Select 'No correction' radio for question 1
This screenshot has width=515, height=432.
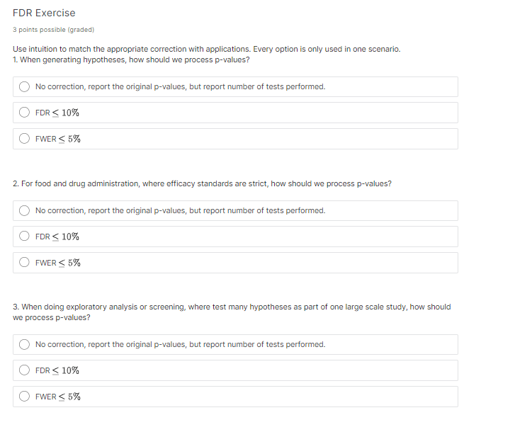[x=24, y=86]
